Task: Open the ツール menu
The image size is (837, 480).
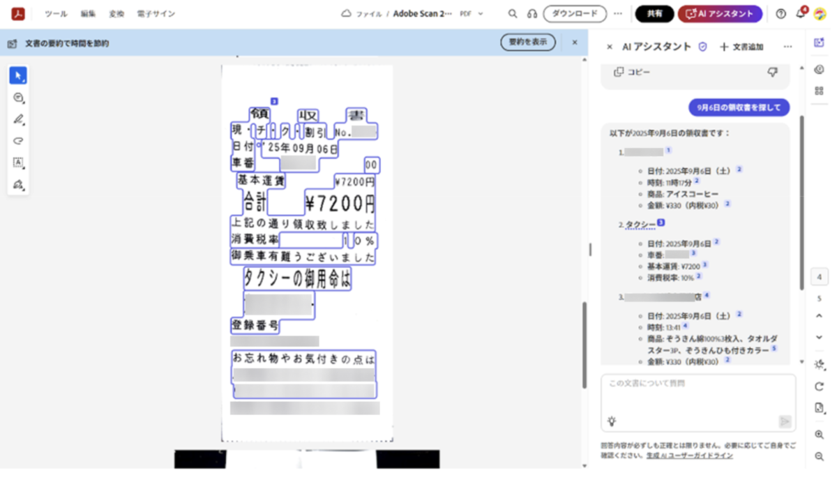Action: pos(56,13)
